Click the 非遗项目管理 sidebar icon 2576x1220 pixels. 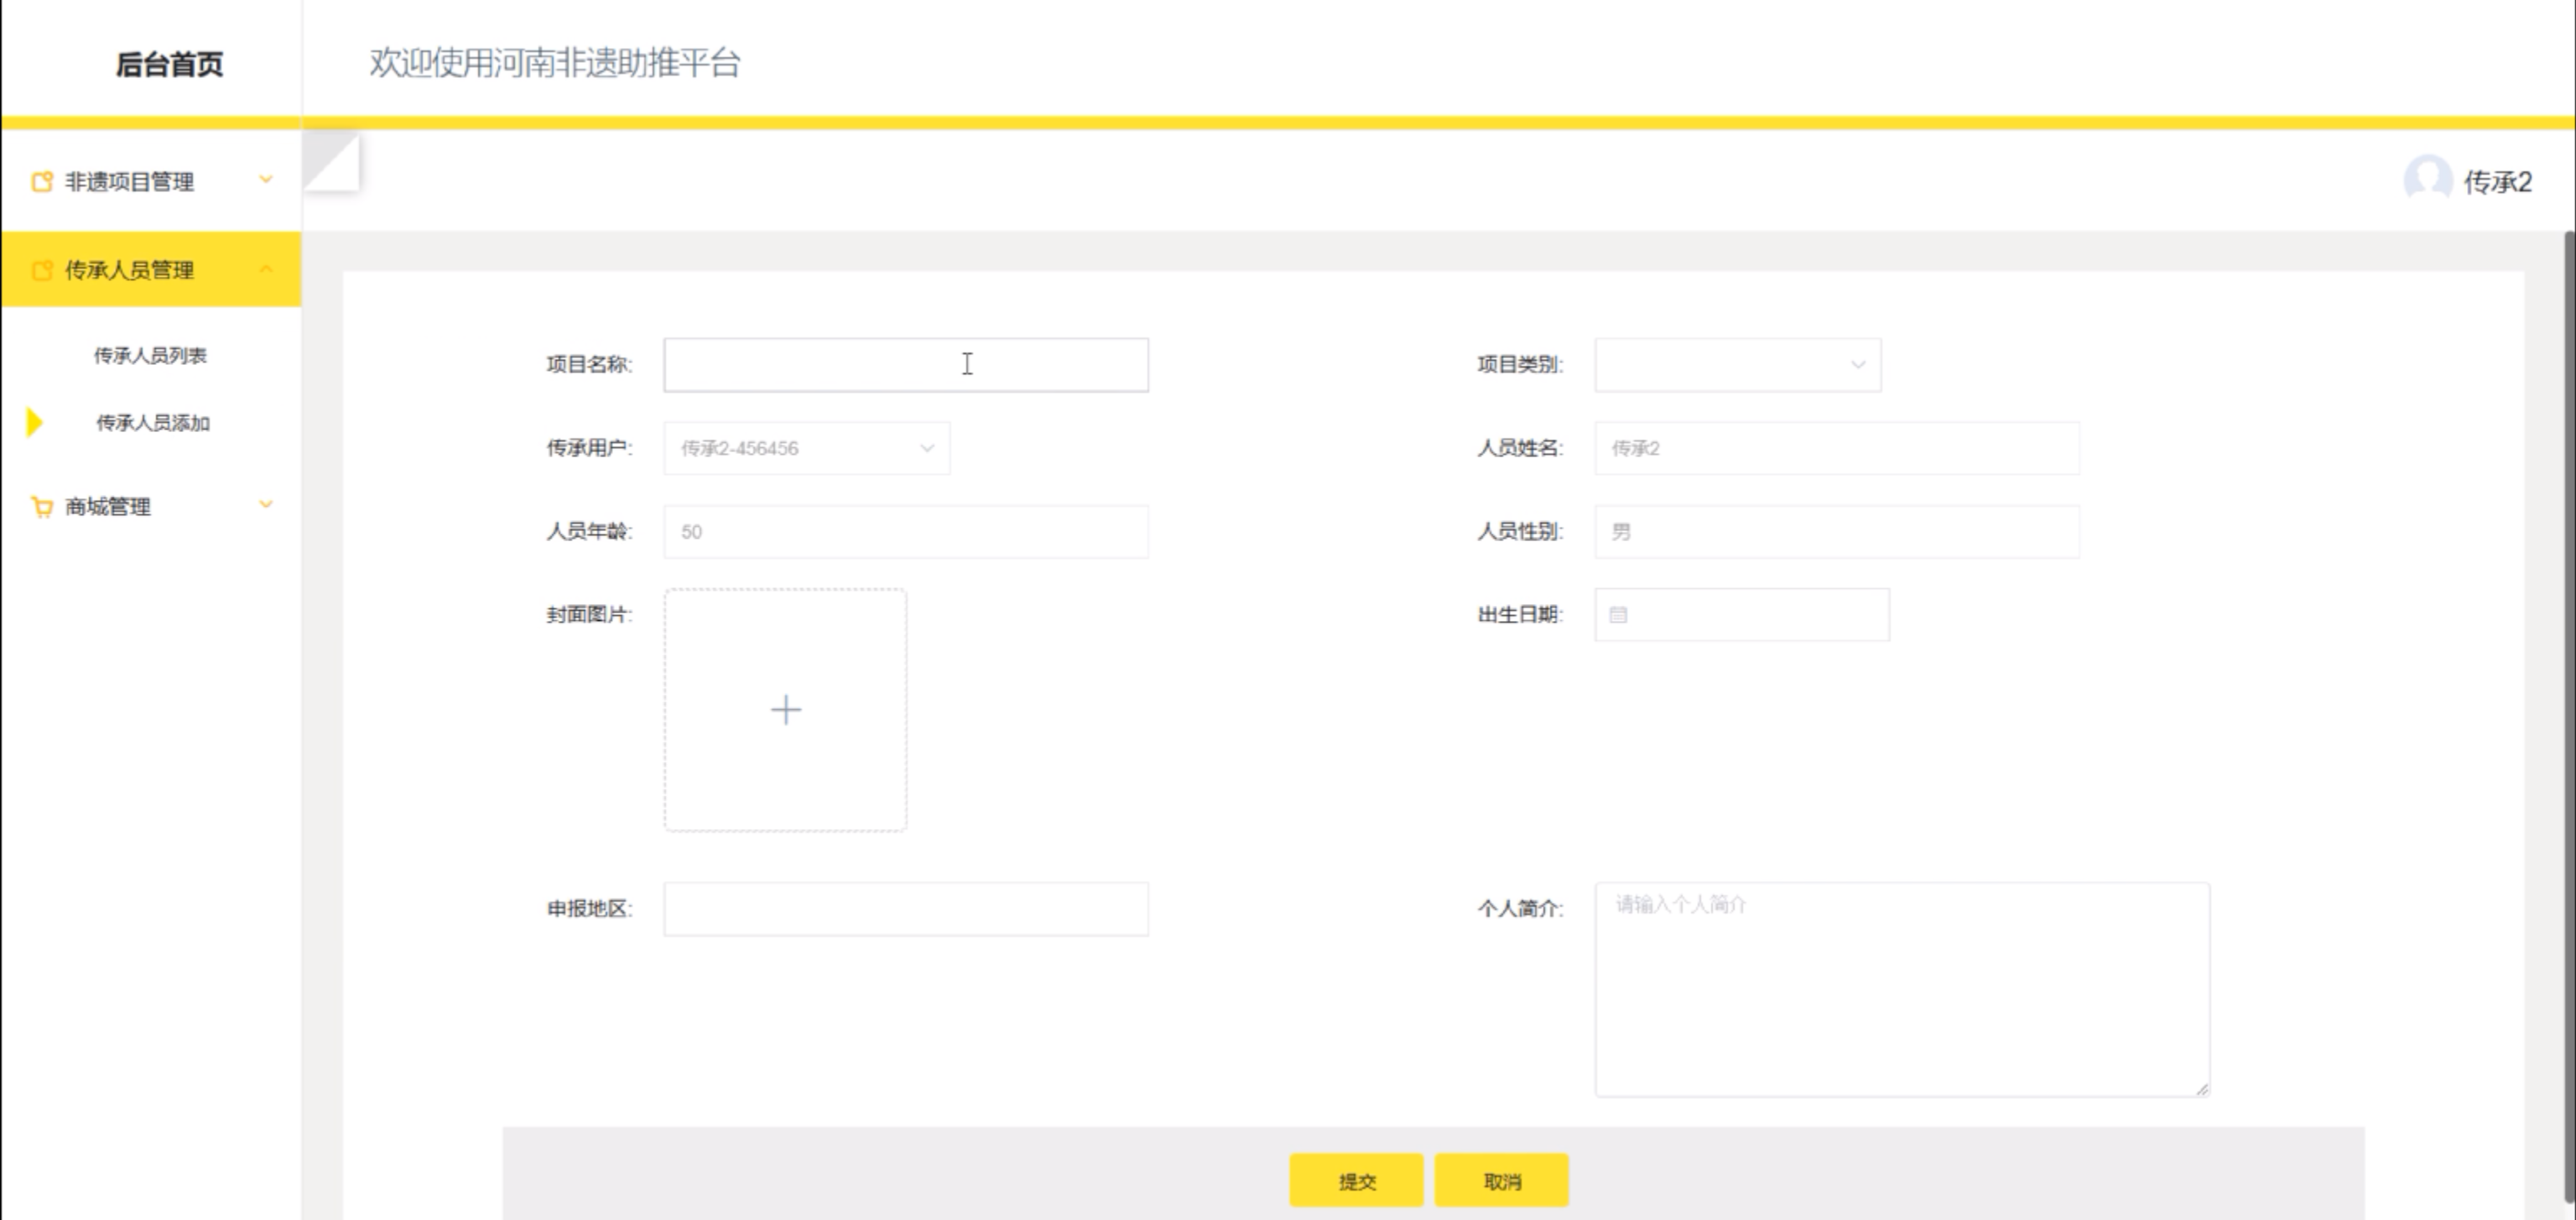pos(42,182)
